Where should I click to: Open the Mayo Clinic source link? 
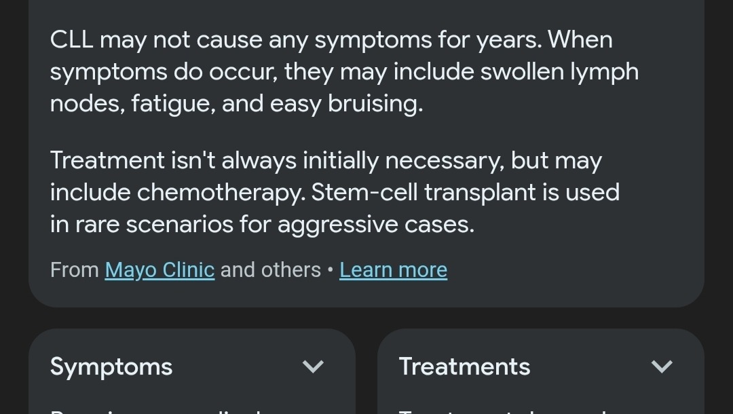click(x=159, y=270)
